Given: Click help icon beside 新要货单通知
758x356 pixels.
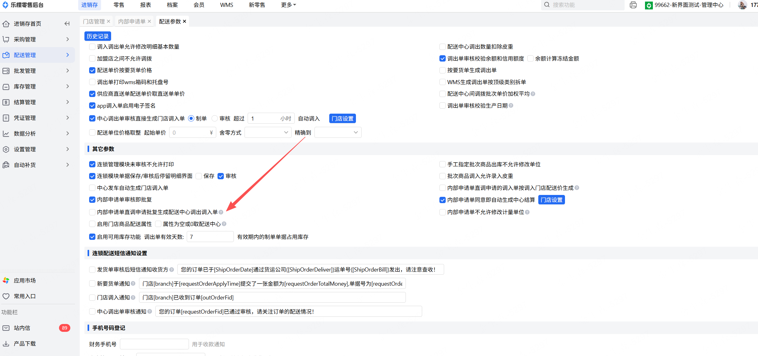Looking at the screenshot, I should [133, 283].
